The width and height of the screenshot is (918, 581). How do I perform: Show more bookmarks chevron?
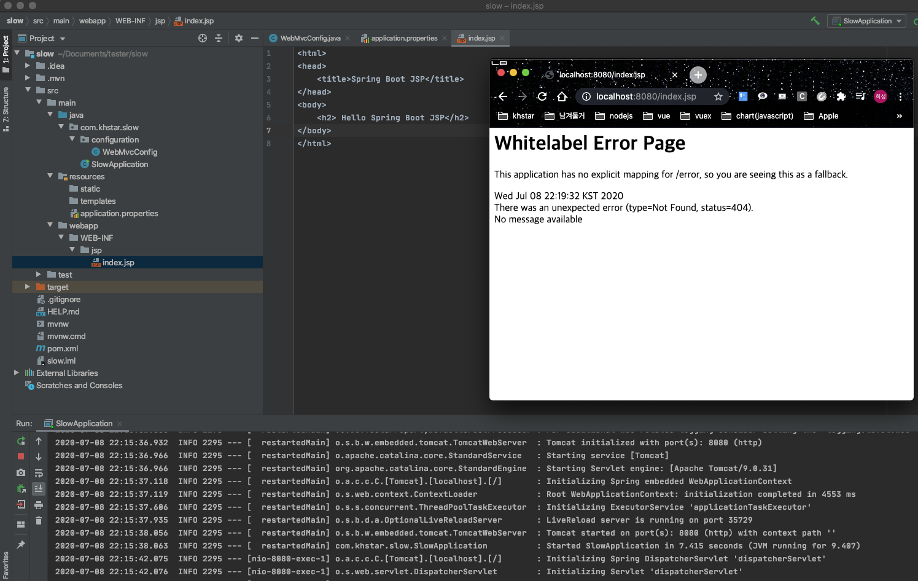[900, 115]
